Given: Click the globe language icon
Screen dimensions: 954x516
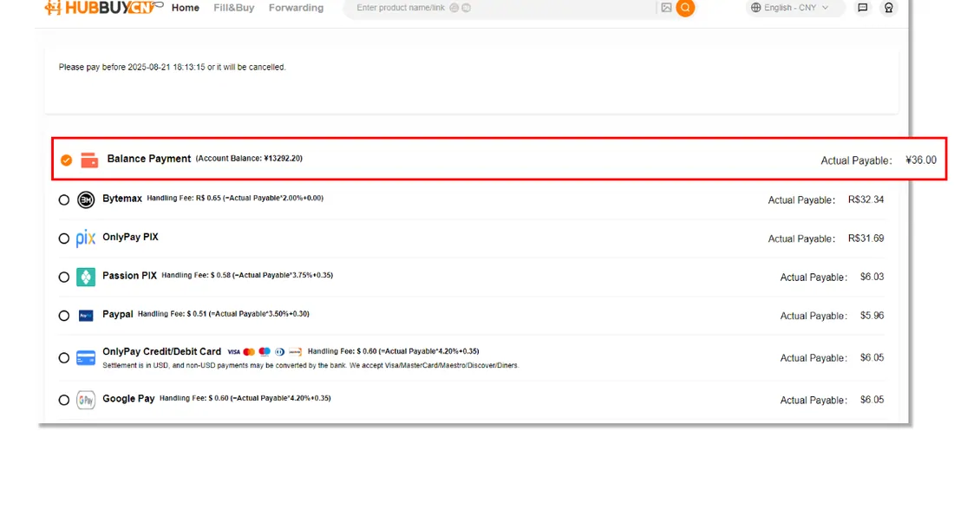Looking at the screenshot, I should 755,8.
